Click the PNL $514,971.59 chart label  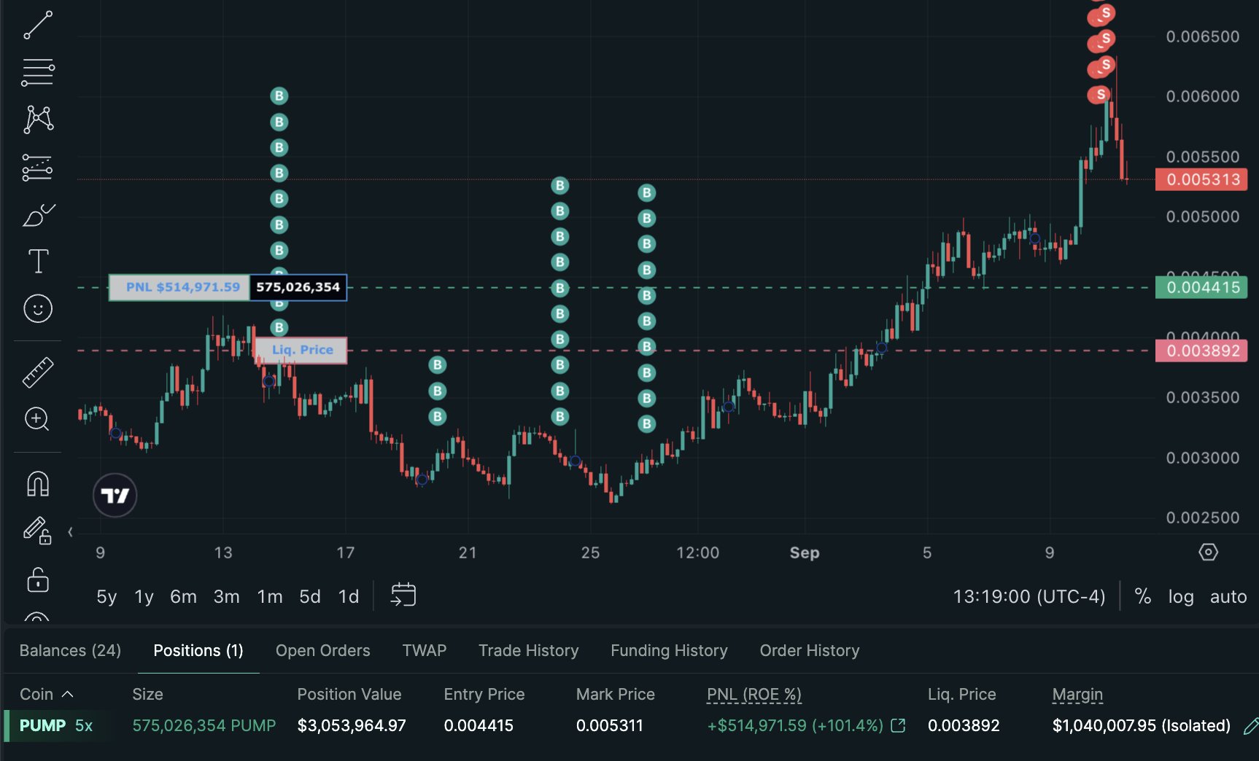point(179,287)
